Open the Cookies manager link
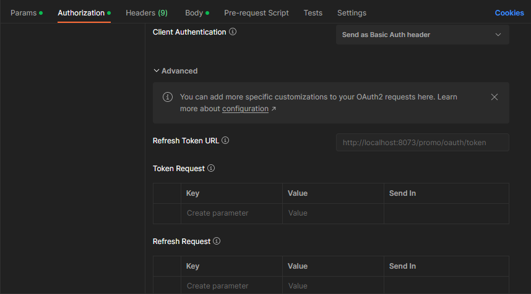The image size is (531, 294). [x=509, y=12]
